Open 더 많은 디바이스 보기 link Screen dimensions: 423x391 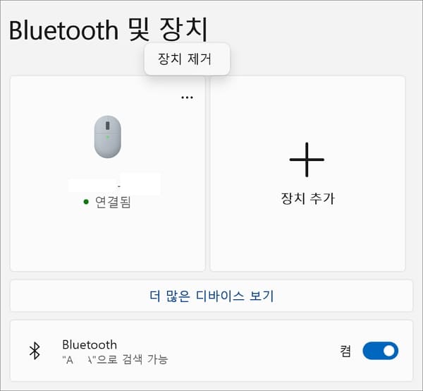pos(211,296)
